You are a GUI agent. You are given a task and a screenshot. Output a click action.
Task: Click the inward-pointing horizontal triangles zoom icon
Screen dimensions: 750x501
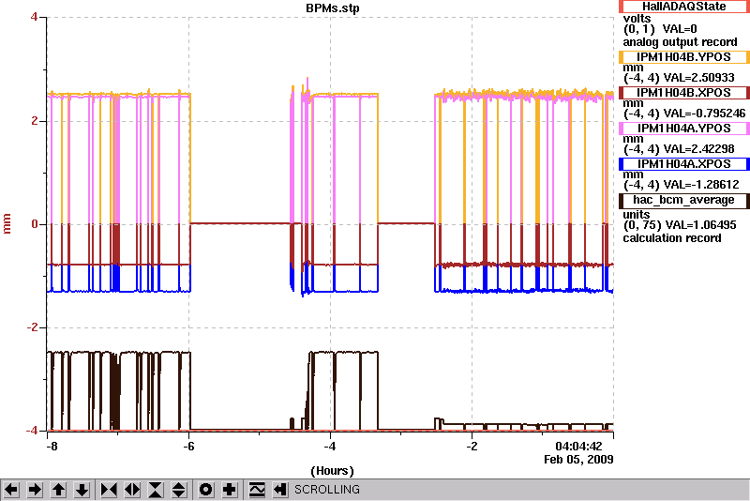(109, 490)
